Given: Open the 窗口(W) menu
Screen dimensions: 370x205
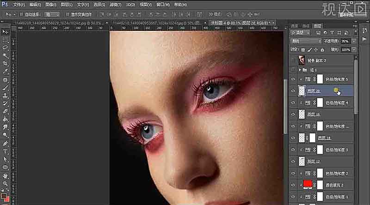Looking at the screenshot, I should 163,5.
